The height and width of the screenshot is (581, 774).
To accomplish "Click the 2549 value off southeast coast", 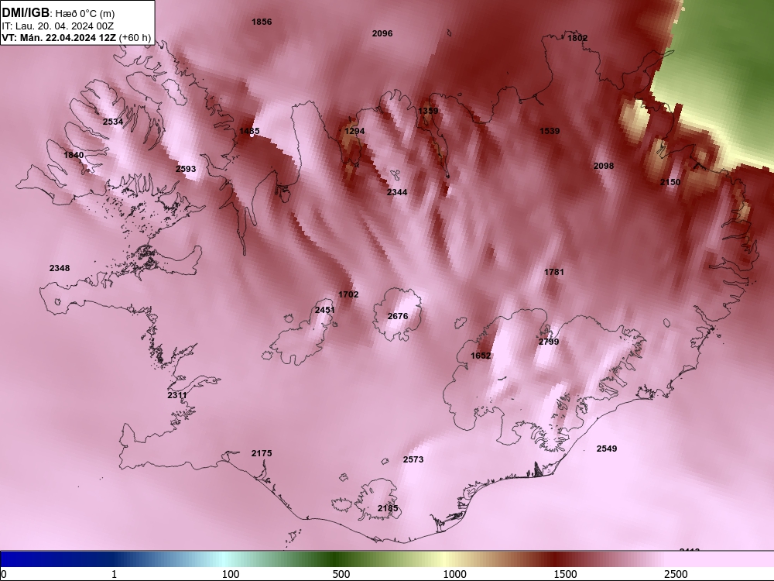I will point(607,449).
